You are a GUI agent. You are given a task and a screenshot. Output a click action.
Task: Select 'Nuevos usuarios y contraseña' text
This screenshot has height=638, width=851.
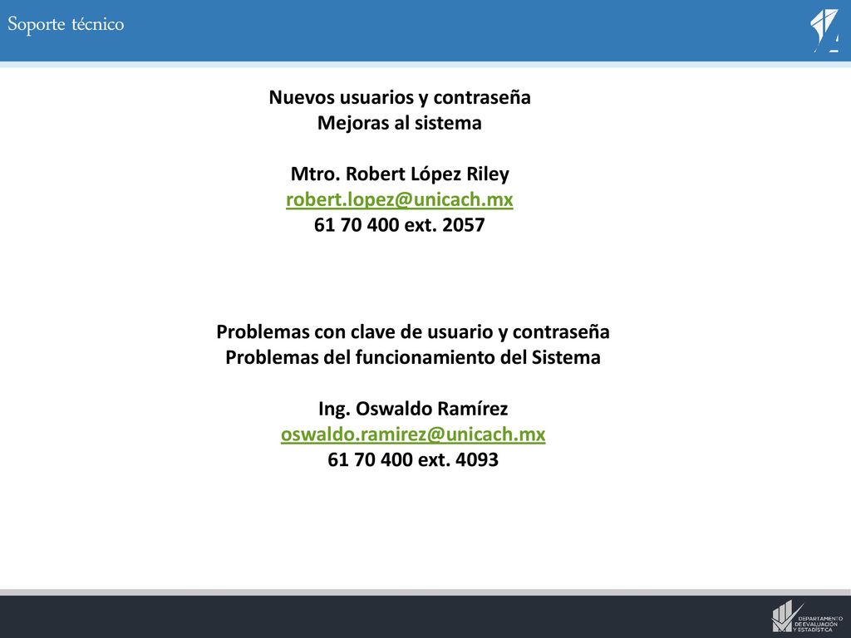click(400, 98)
